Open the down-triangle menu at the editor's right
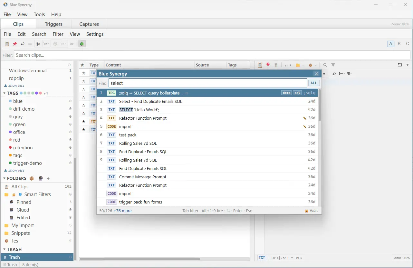The image size is (413, 268). tap(407, 65)
